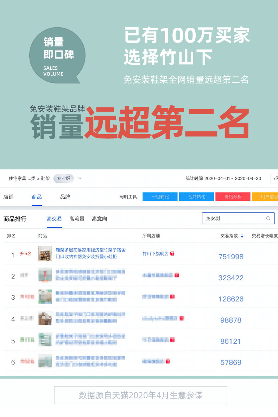
Task: Select the 高流量 ranking tab
Action: tap(77, 219)
